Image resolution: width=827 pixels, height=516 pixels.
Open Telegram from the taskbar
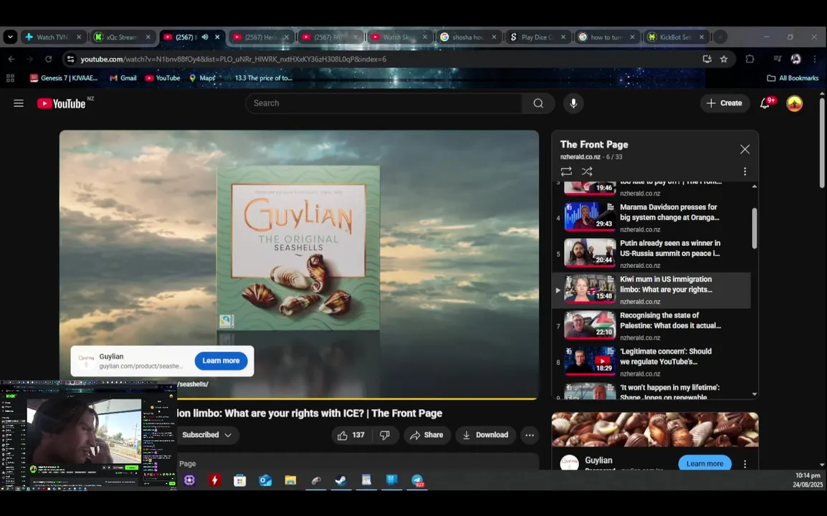[417, 480]
